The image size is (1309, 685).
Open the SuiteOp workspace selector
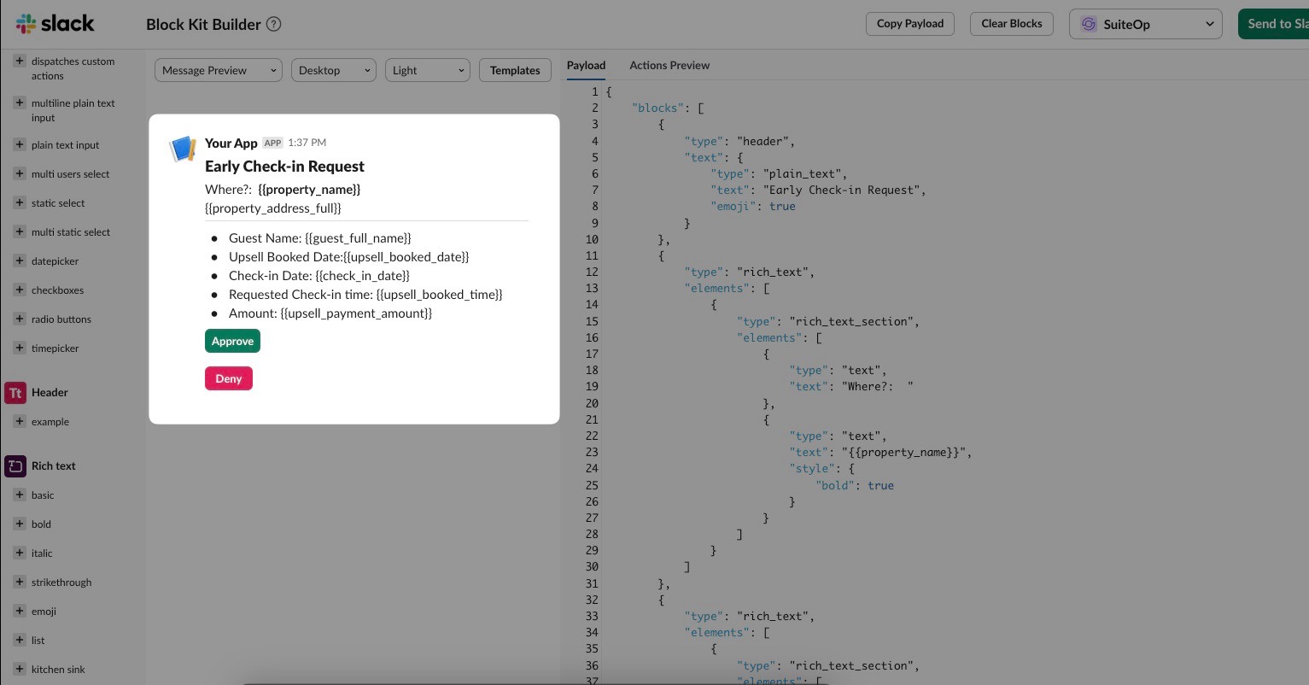pyautogui.click(x=1147, y=24)
